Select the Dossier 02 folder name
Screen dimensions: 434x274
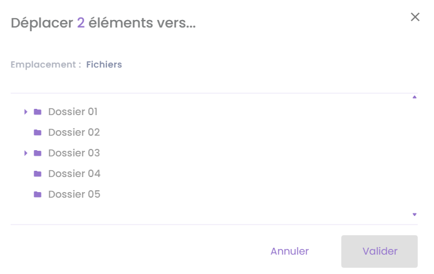[74, 133]
